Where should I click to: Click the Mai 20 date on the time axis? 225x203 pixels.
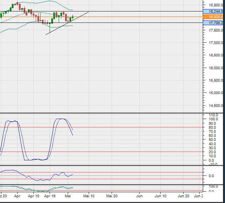coord(112,195)
